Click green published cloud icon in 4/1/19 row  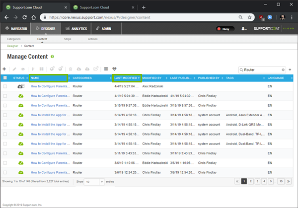[x=21, y=96]
